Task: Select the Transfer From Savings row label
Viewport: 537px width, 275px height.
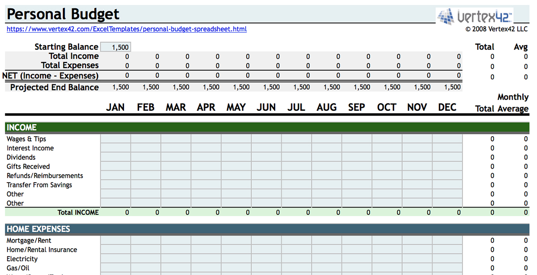Action: point(39,185)
